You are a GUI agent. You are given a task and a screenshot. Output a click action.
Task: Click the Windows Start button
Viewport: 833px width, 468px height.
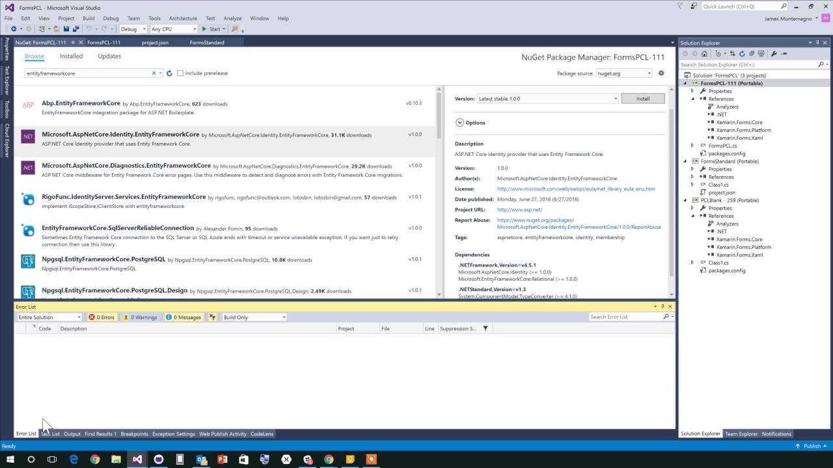point(10,459)
